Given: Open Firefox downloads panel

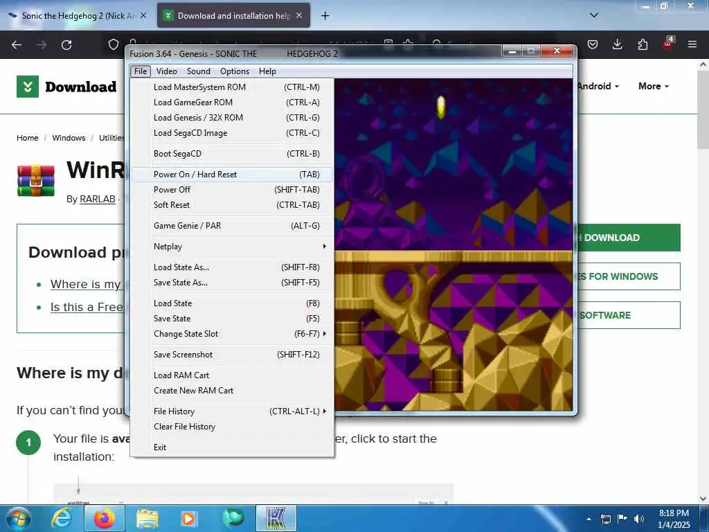Looking at the screenshot, I should pos(617,44).
